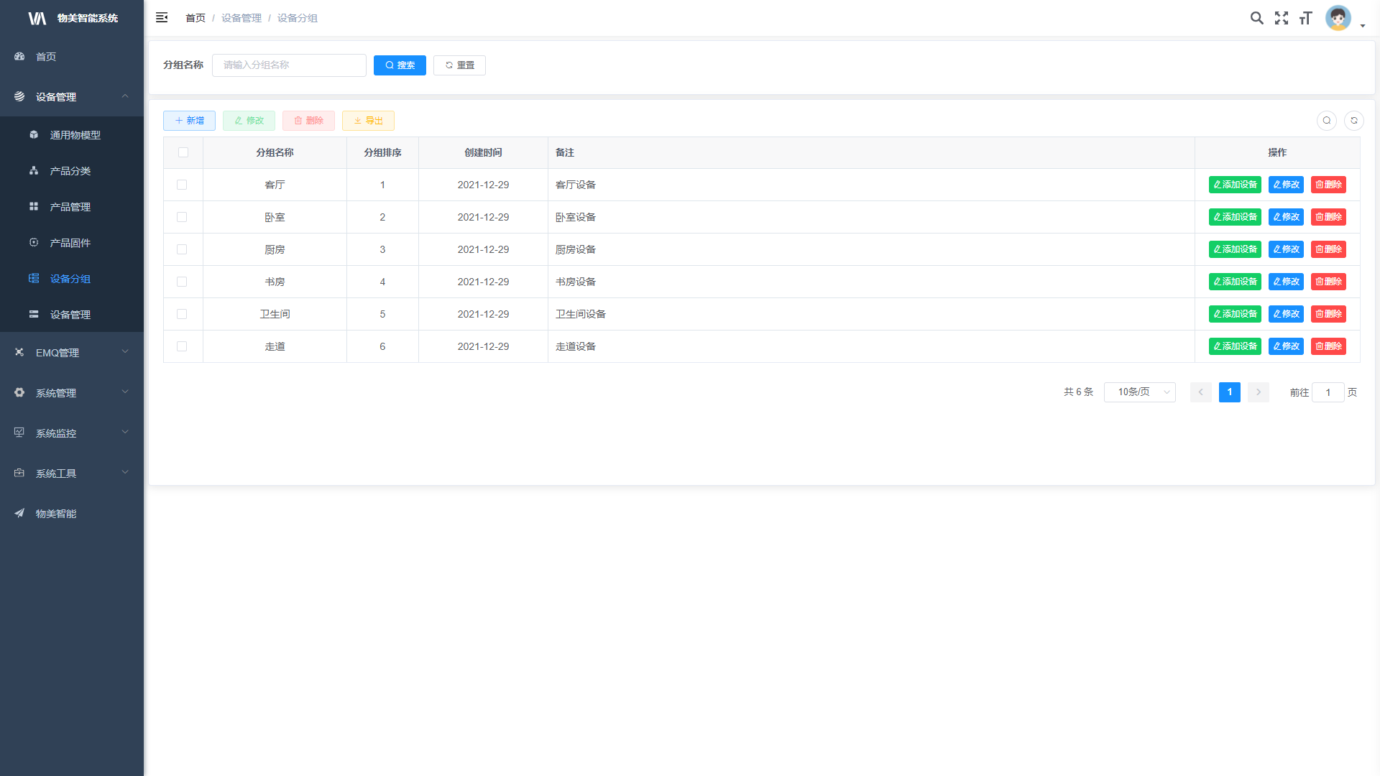Refresh table with round refresh icon
The image size is (1380, 776).
[1354, 121]
